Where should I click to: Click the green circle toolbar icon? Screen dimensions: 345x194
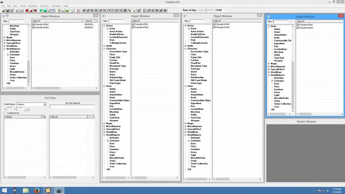click(x=41, y=11)
